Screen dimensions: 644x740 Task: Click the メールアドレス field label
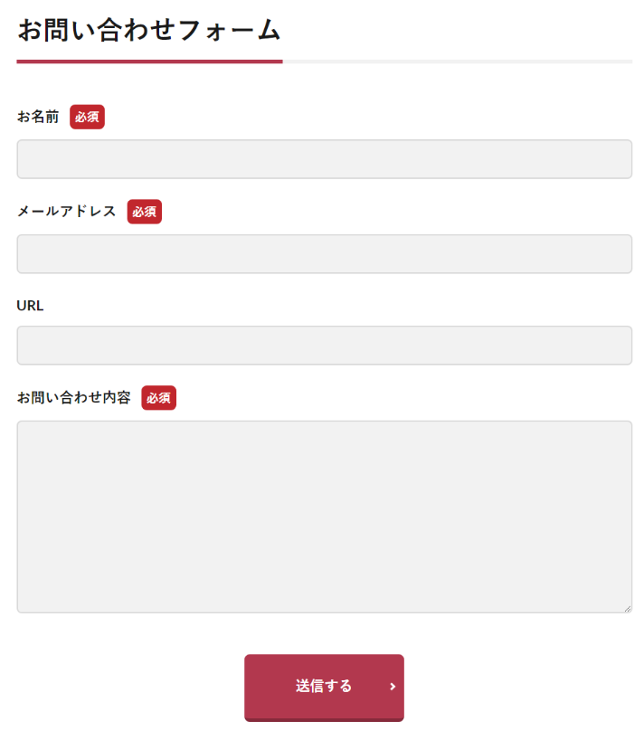coord(66,212)
